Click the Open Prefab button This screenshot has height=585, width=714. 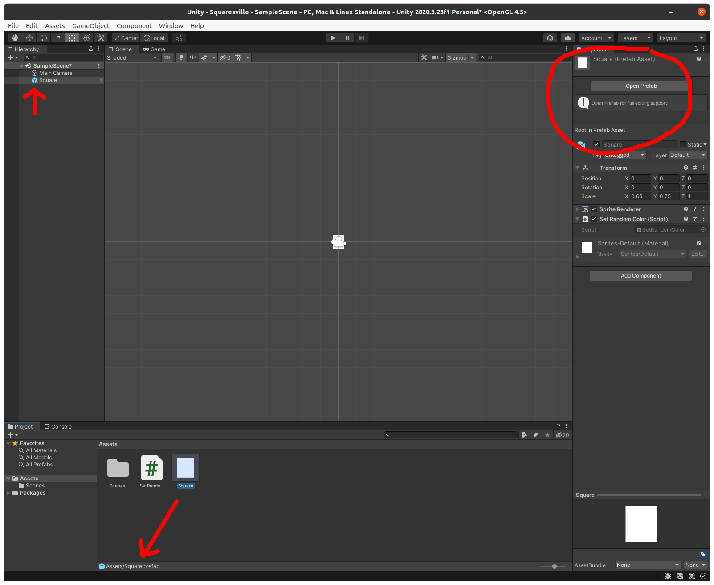(x=641, y=86)
